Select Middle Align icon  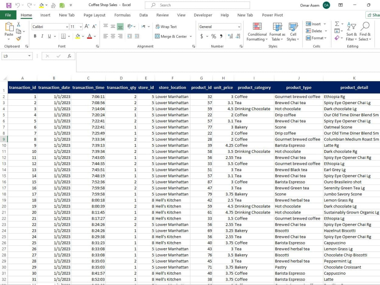pos(113,26)
